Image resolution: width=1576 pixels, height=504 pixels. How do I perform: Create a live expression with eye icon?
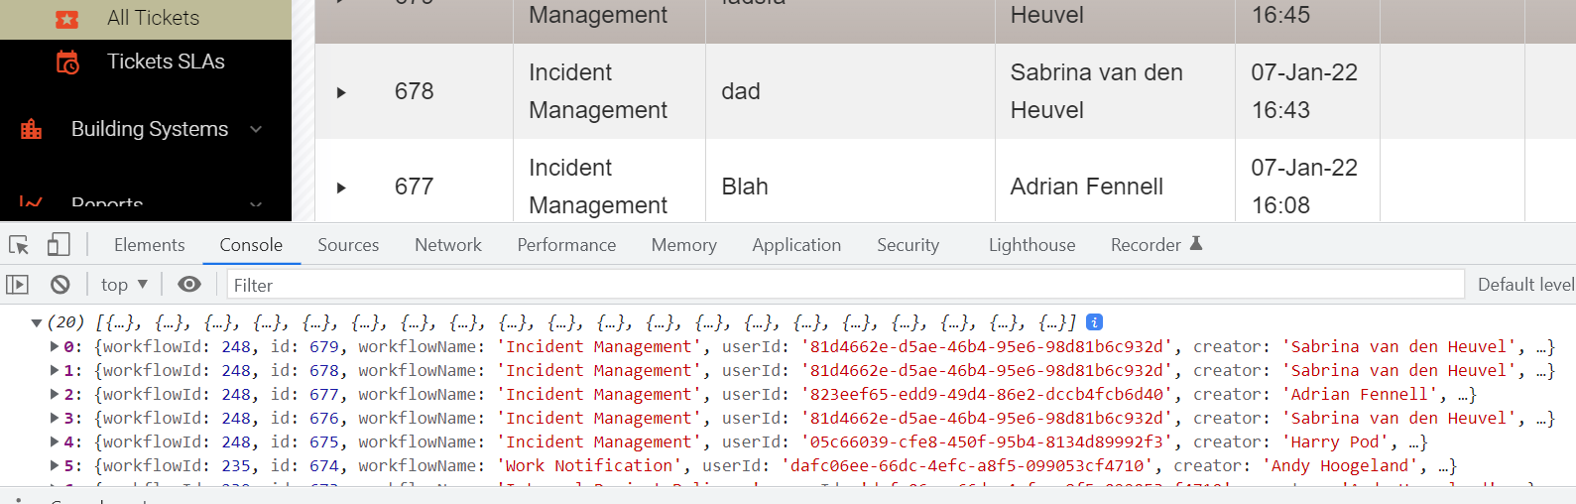pyautogui.click(x=188, y=285)
